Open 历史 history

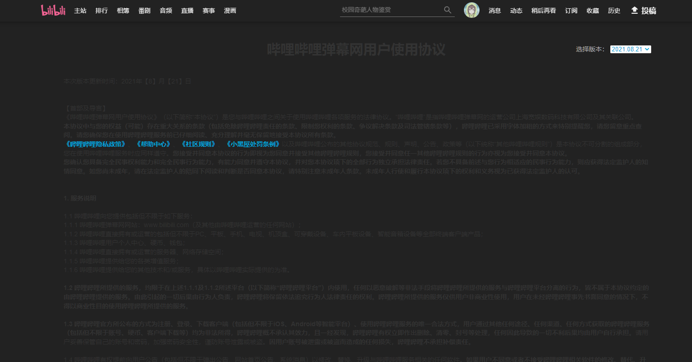point(614,11)
